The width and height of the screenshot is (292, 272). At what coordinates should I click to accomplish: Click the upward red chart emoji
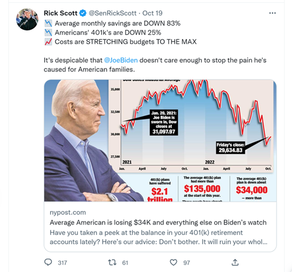pyautogui.click(x=48, y=42)
